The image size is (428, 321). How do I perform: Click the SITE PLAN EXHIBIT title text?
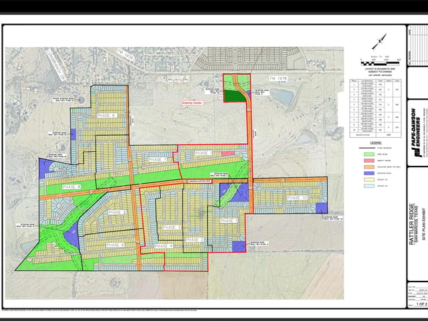point(424,224)
